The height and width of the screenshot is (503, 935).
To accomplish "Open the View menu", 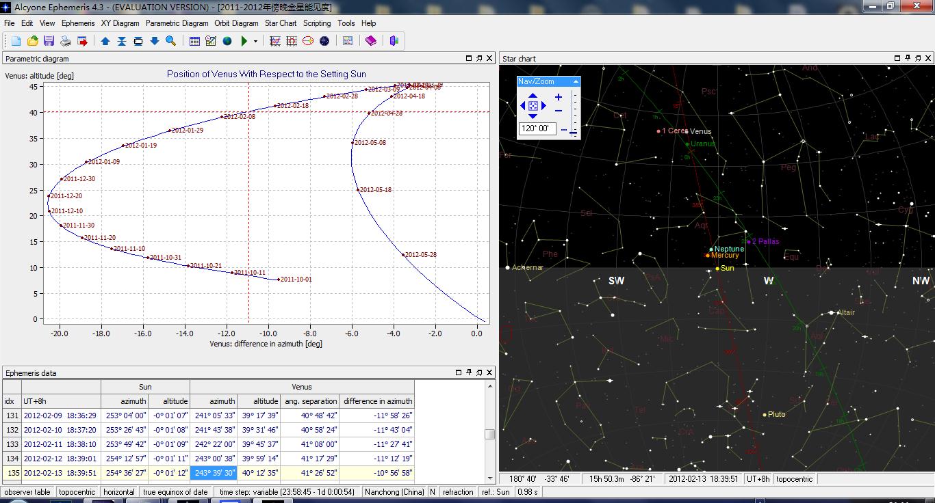I will click(47, 23).
